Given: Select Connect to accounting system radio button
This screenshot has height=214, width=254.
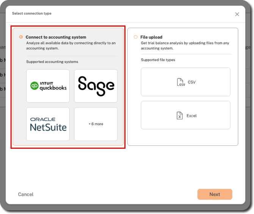Looking at the screenshot, I should [21, 37].
